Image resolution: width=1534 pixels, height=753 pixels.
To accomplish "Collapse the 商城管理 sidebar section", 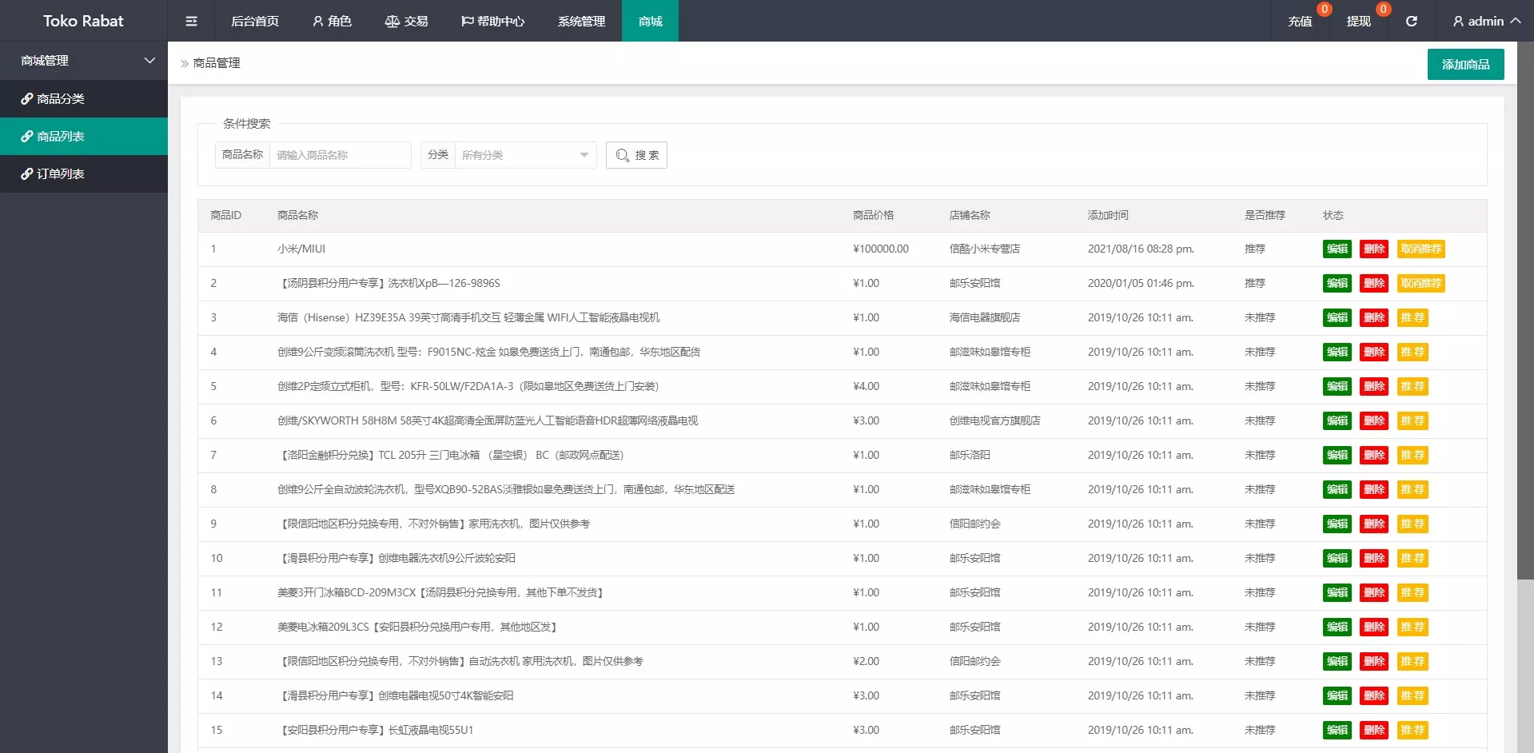I will [x=149, y=60].
